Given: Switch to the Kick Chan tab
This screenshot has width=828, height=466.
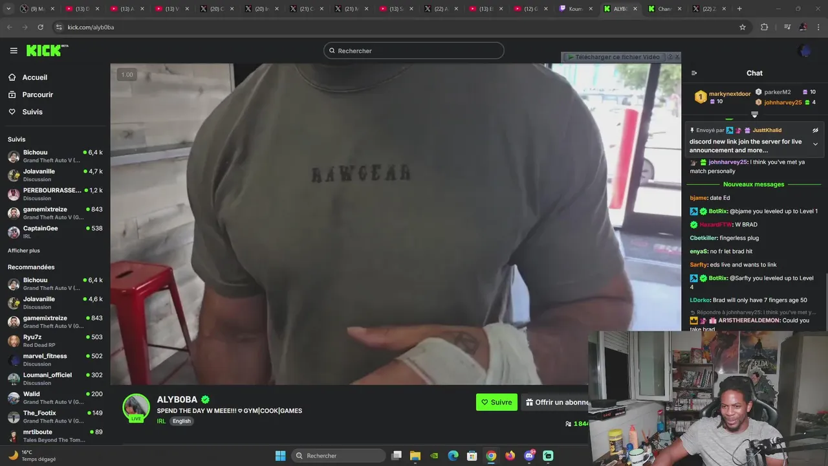Looking at the screenshot, I should pyautogui.click(x=664, y=9).
